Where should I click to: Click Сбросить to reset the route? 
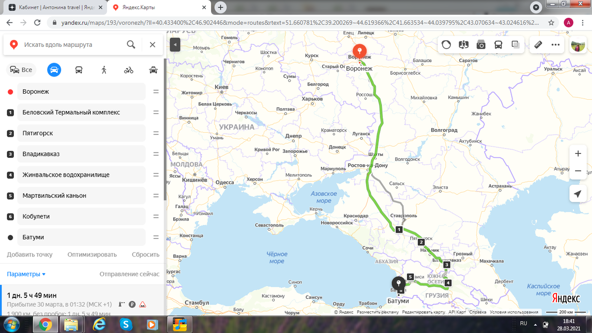click(x=146, y=255)
